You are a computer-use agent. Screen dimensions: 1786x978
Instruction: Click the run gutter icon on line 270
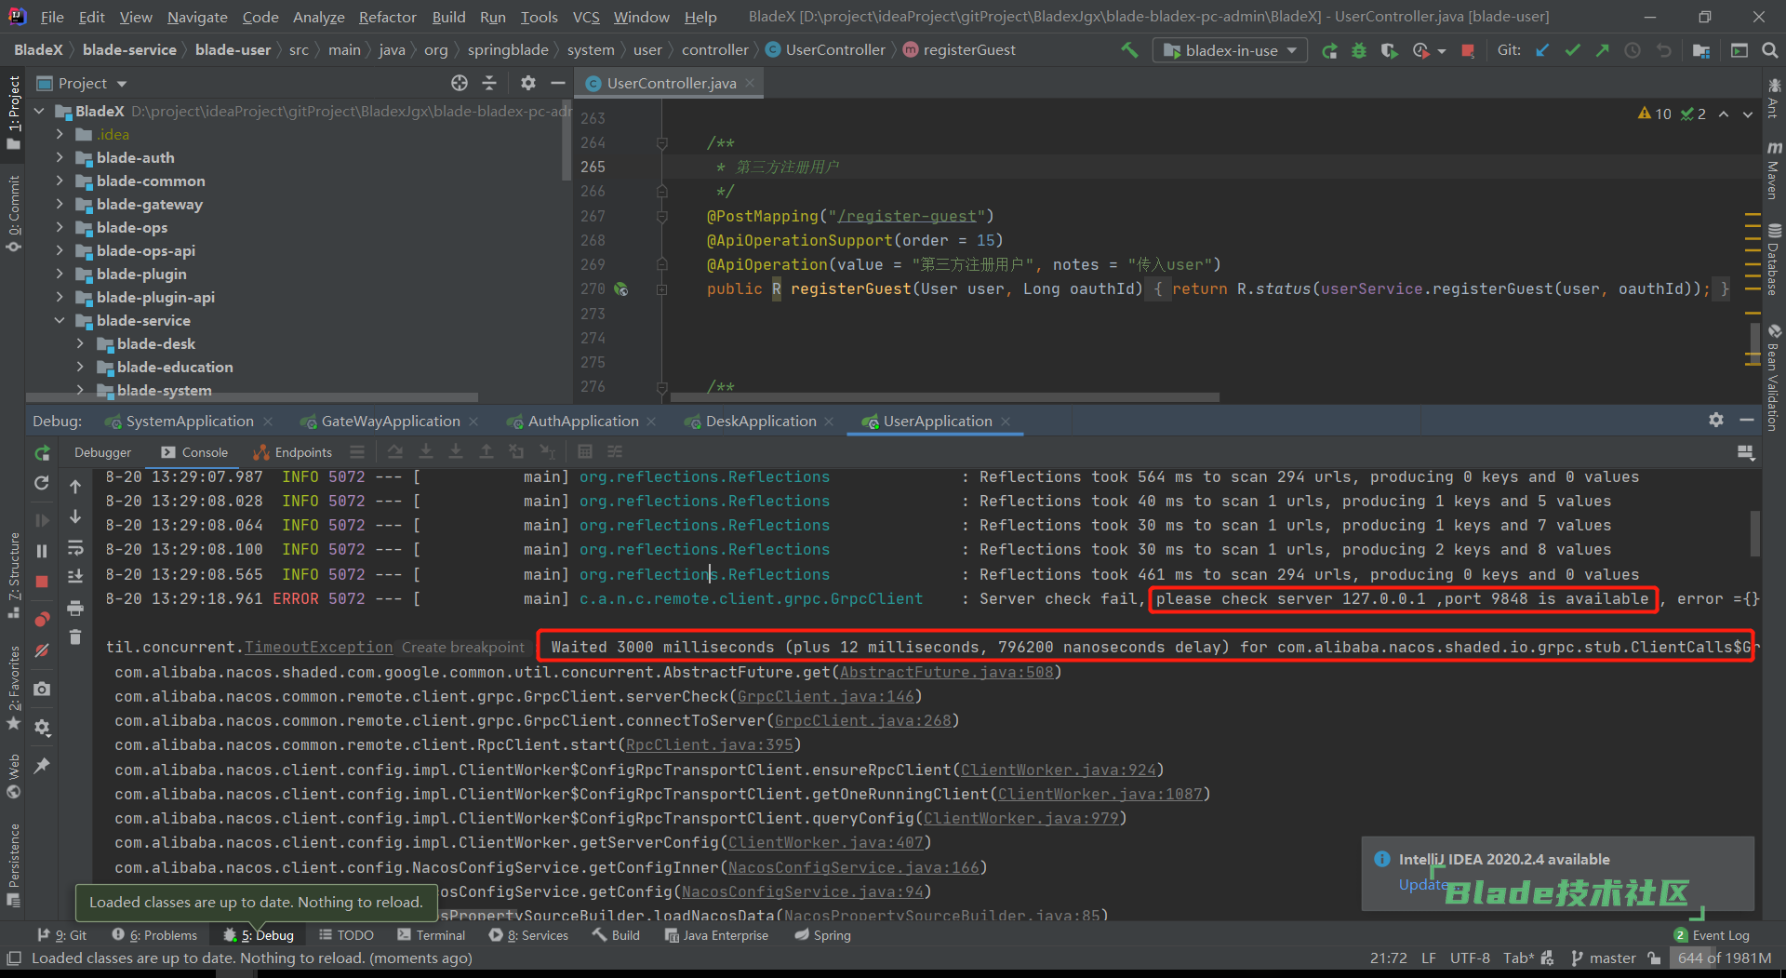coord(621,289)
